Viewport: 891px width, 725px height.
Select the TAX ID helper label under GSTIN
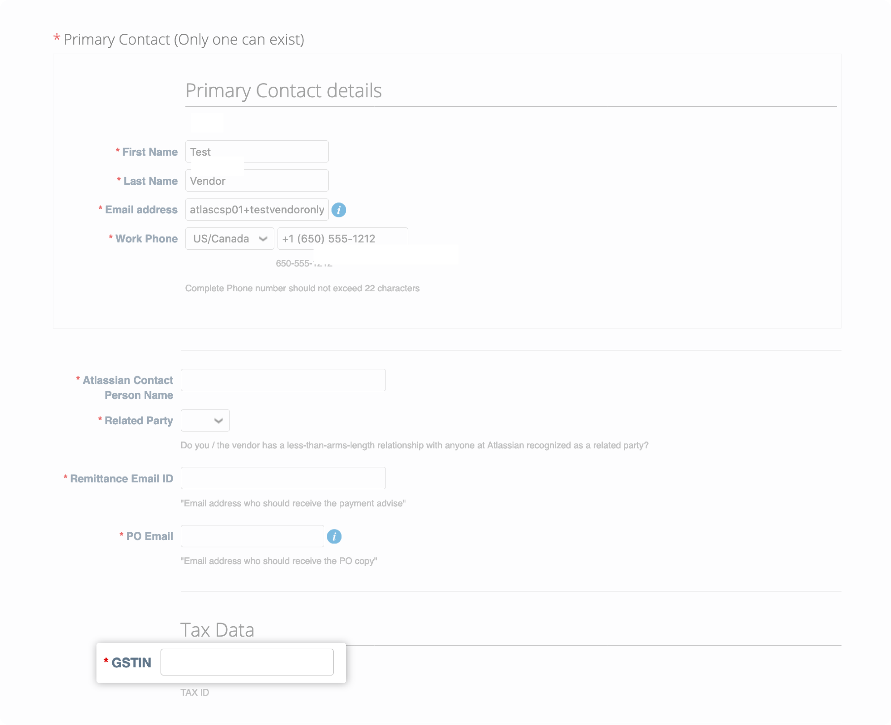(195, 693)
